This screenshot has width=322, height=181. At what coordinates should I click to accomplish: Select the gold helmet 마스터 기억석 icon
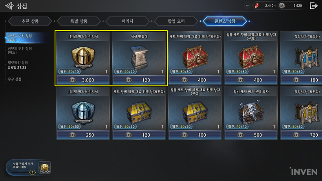83,58
